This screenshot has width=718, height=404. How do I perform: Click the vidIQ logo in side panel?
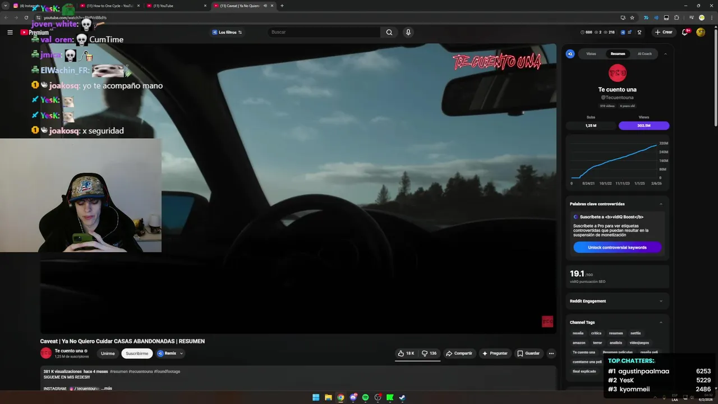(x=570, y=54)
